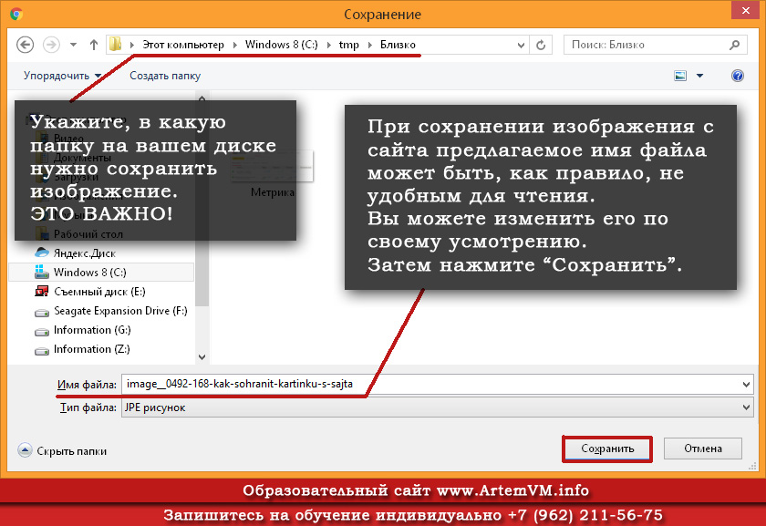
Task: Click the 'Поиск: Близко' search field
Action: tap(655, 45)
